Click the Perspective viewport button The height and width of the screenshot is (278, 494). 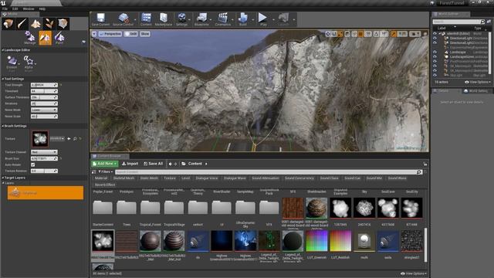click(x=110, y=34)
